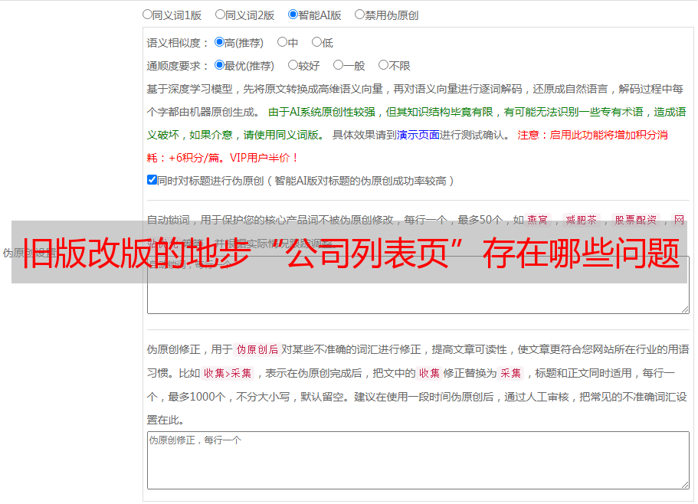The width and height of the screenshot is (698, 504).
Task: Select the 同义词1版 radio option
Action: click(147, 15)
